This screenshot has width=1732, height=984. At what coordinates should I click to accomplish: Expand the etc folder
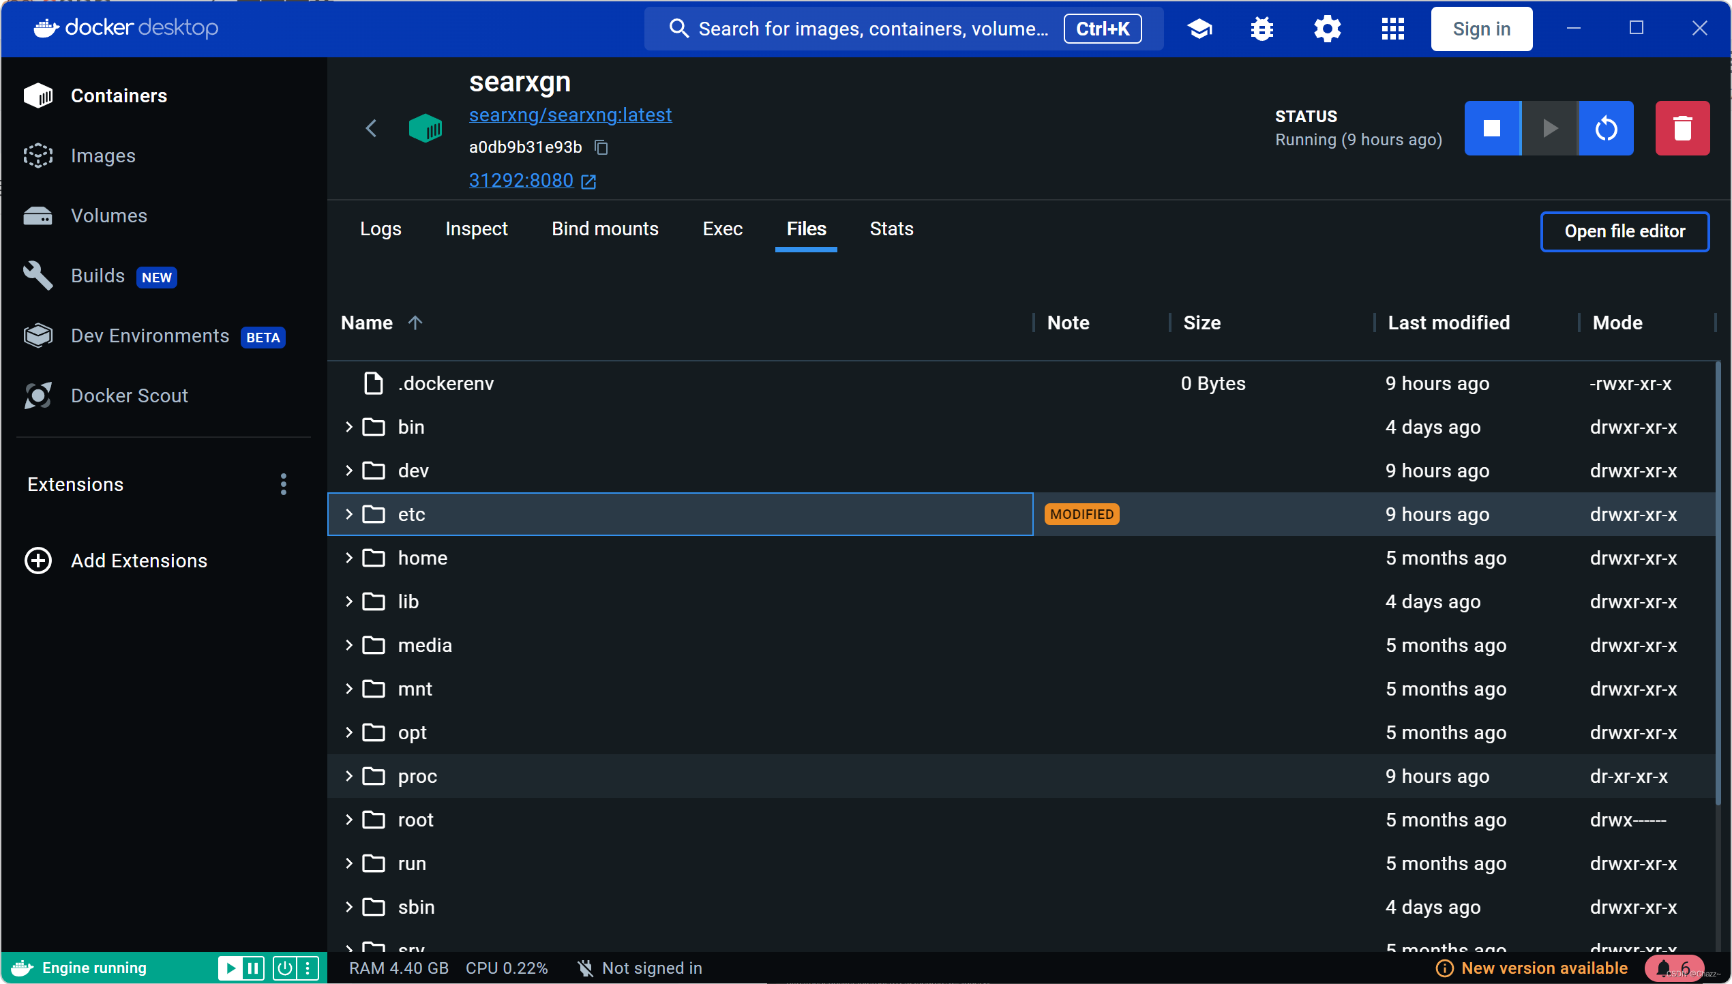point(349,514)
